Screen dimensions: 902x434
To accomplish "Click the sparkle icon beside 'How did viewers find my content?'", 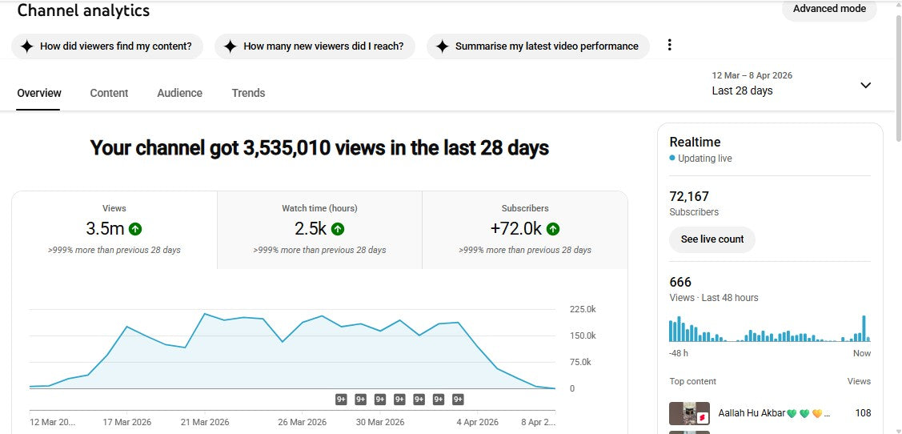I will pos(27,46).
